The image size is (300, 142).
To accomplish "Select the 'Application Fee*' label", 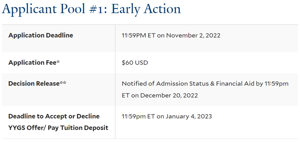I will pos(34,63).
